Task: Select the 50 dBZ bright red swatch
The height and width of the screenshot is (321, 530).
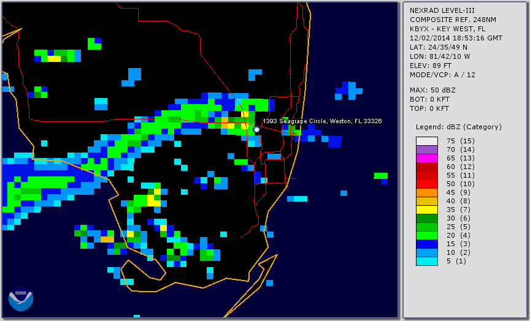Action: tap(427, 184)
